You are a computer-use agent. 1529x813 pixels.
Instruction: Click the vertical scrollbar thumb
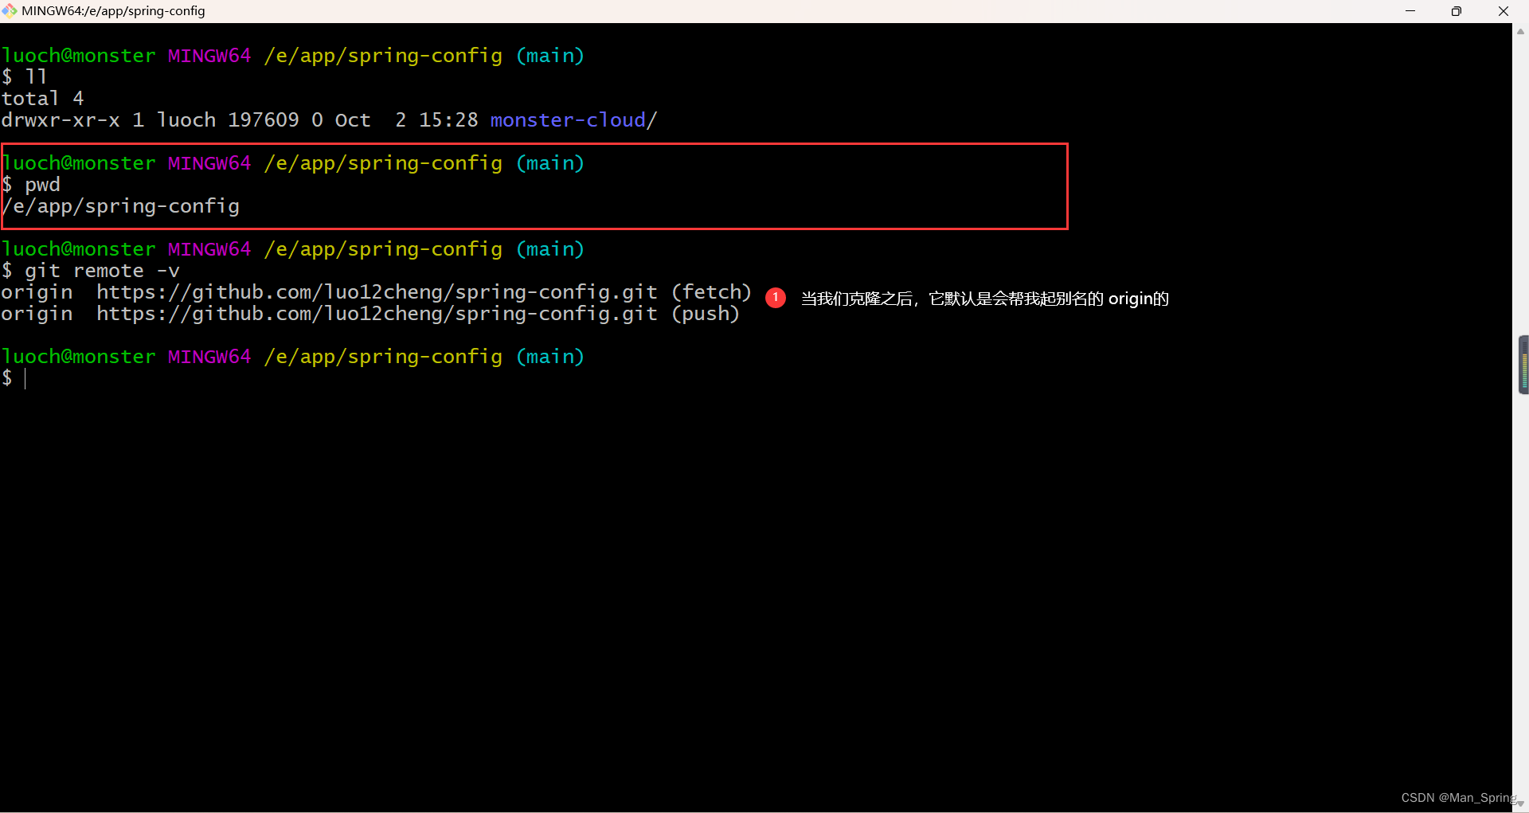[1523, 365]
